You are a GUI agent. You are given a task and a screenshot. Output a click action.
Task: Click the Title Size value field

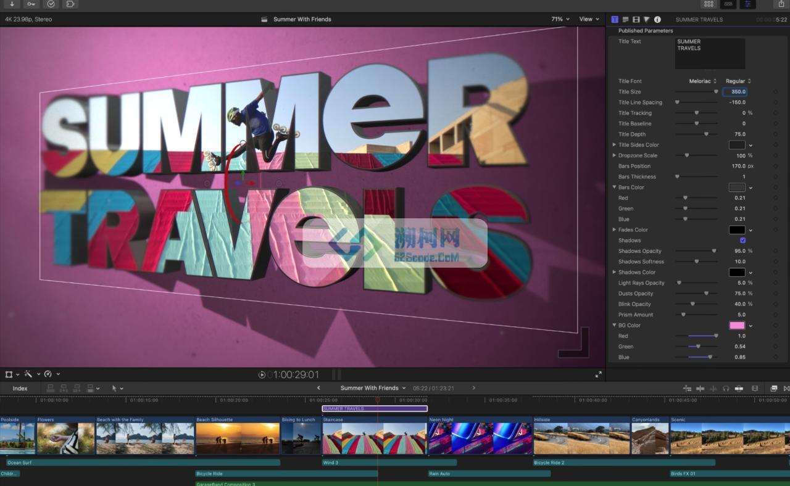point(736,92)
